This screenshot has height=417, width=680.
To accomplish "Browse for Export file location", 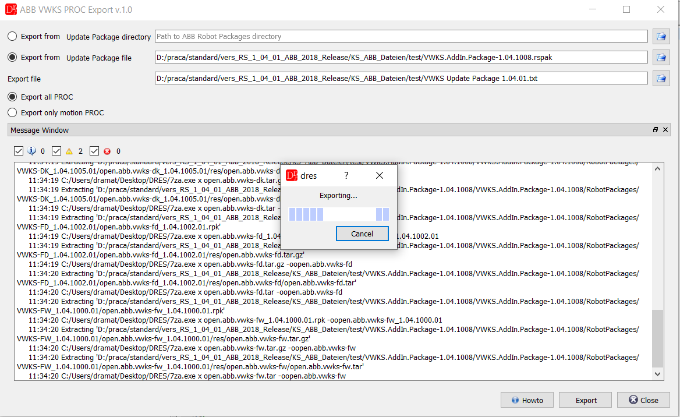I will (x=661, y=78).
